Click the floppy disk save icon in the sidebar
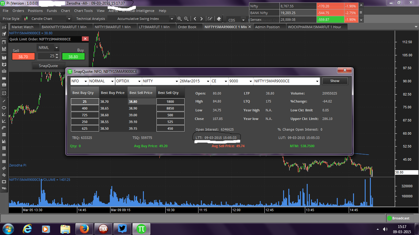The image size is (419, 235). point(4,49)
